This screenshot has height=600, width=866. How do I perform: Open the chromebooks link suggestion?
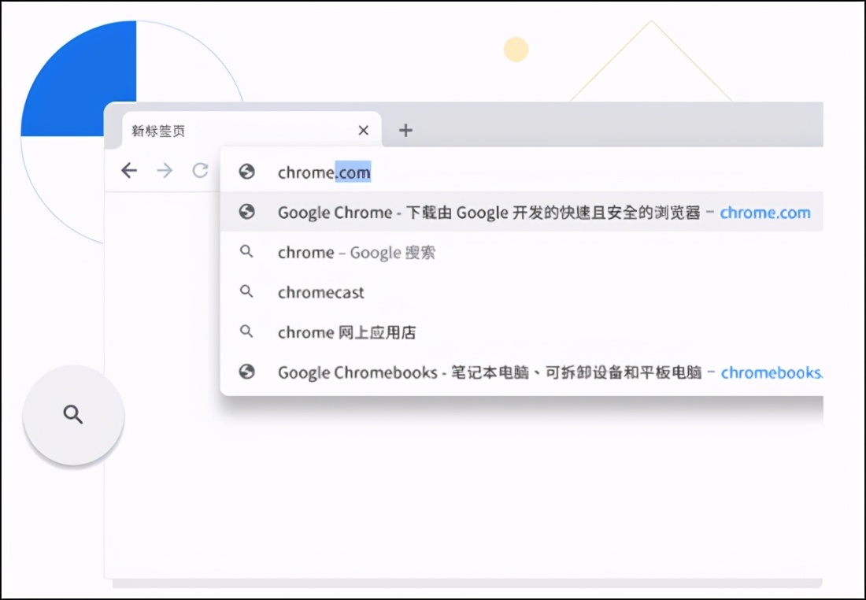pyautogui.click(x=771, y=372)
